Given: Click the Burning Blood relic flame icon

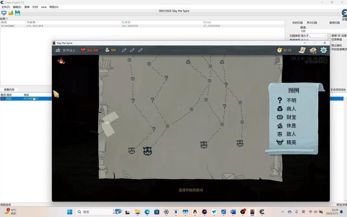Looking at the screenshot, I should point(61,60).
